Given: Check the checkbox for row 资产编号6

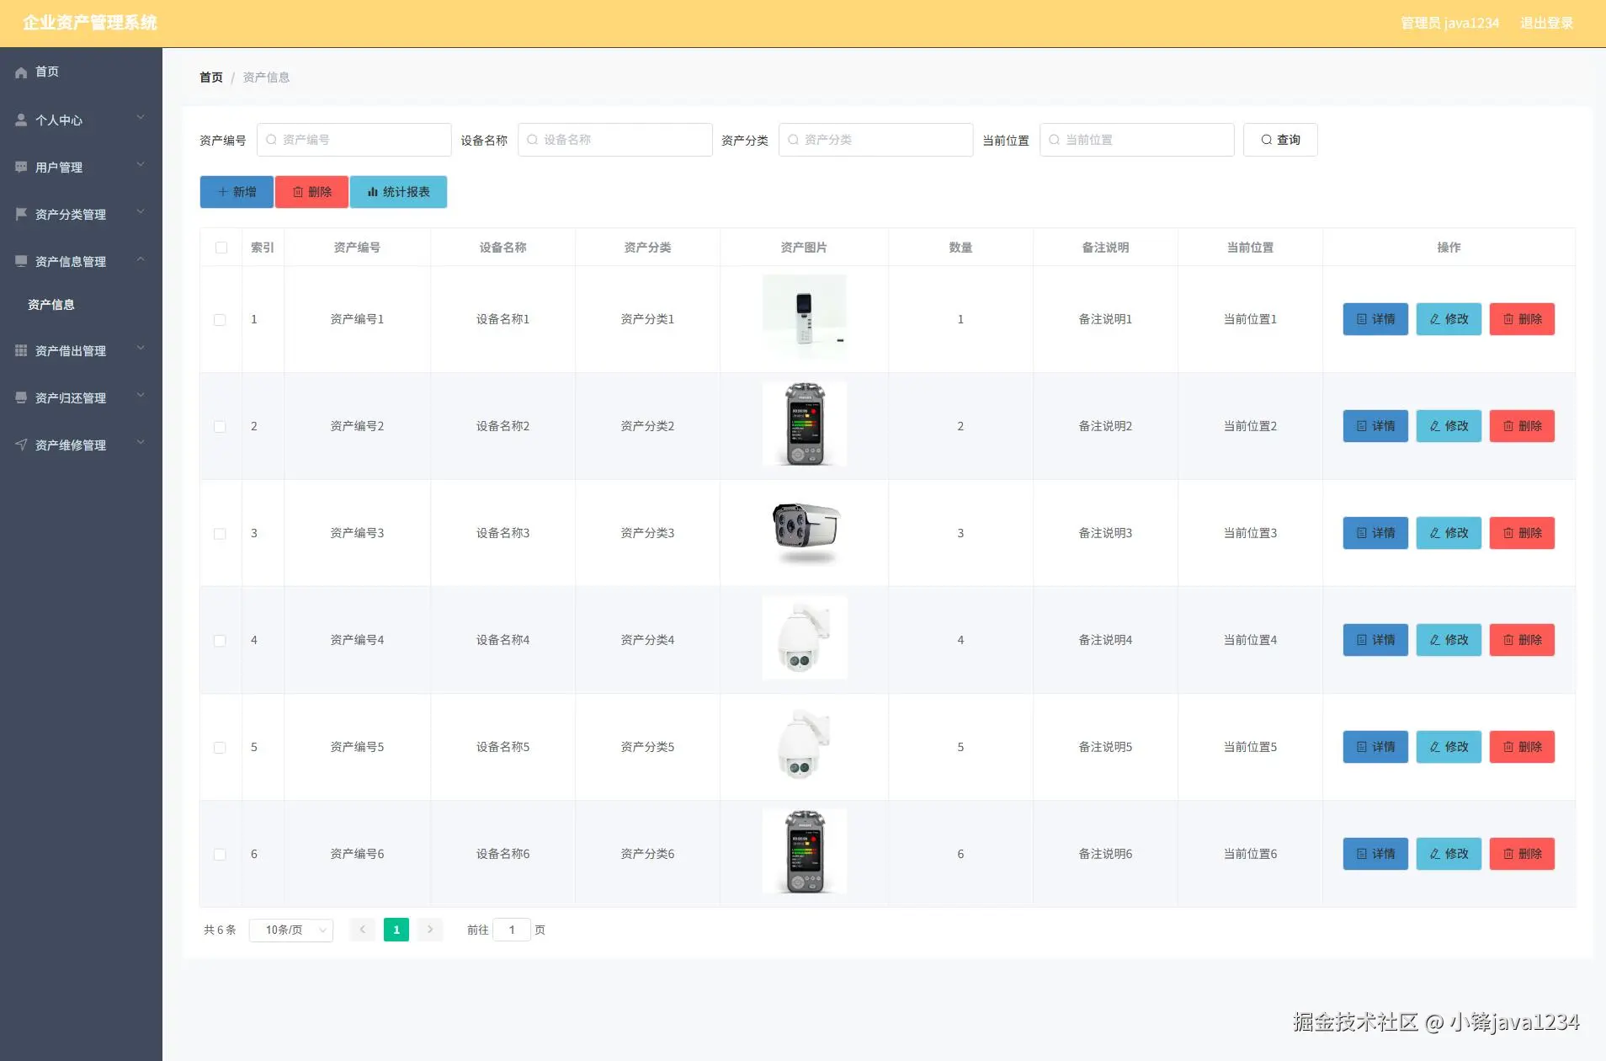Looking at the screenshot, I should pyautogui.click(x=220, y=855).
